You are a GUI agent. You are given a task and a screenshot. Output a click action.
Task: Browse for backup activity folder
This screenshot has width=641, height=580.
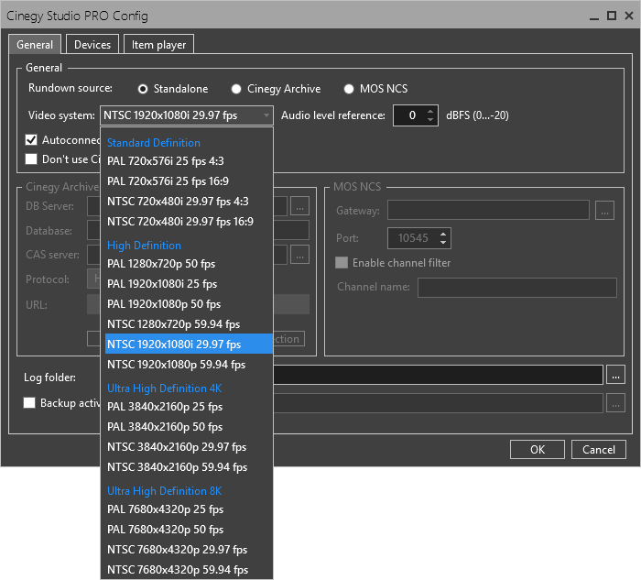(615, 403)
